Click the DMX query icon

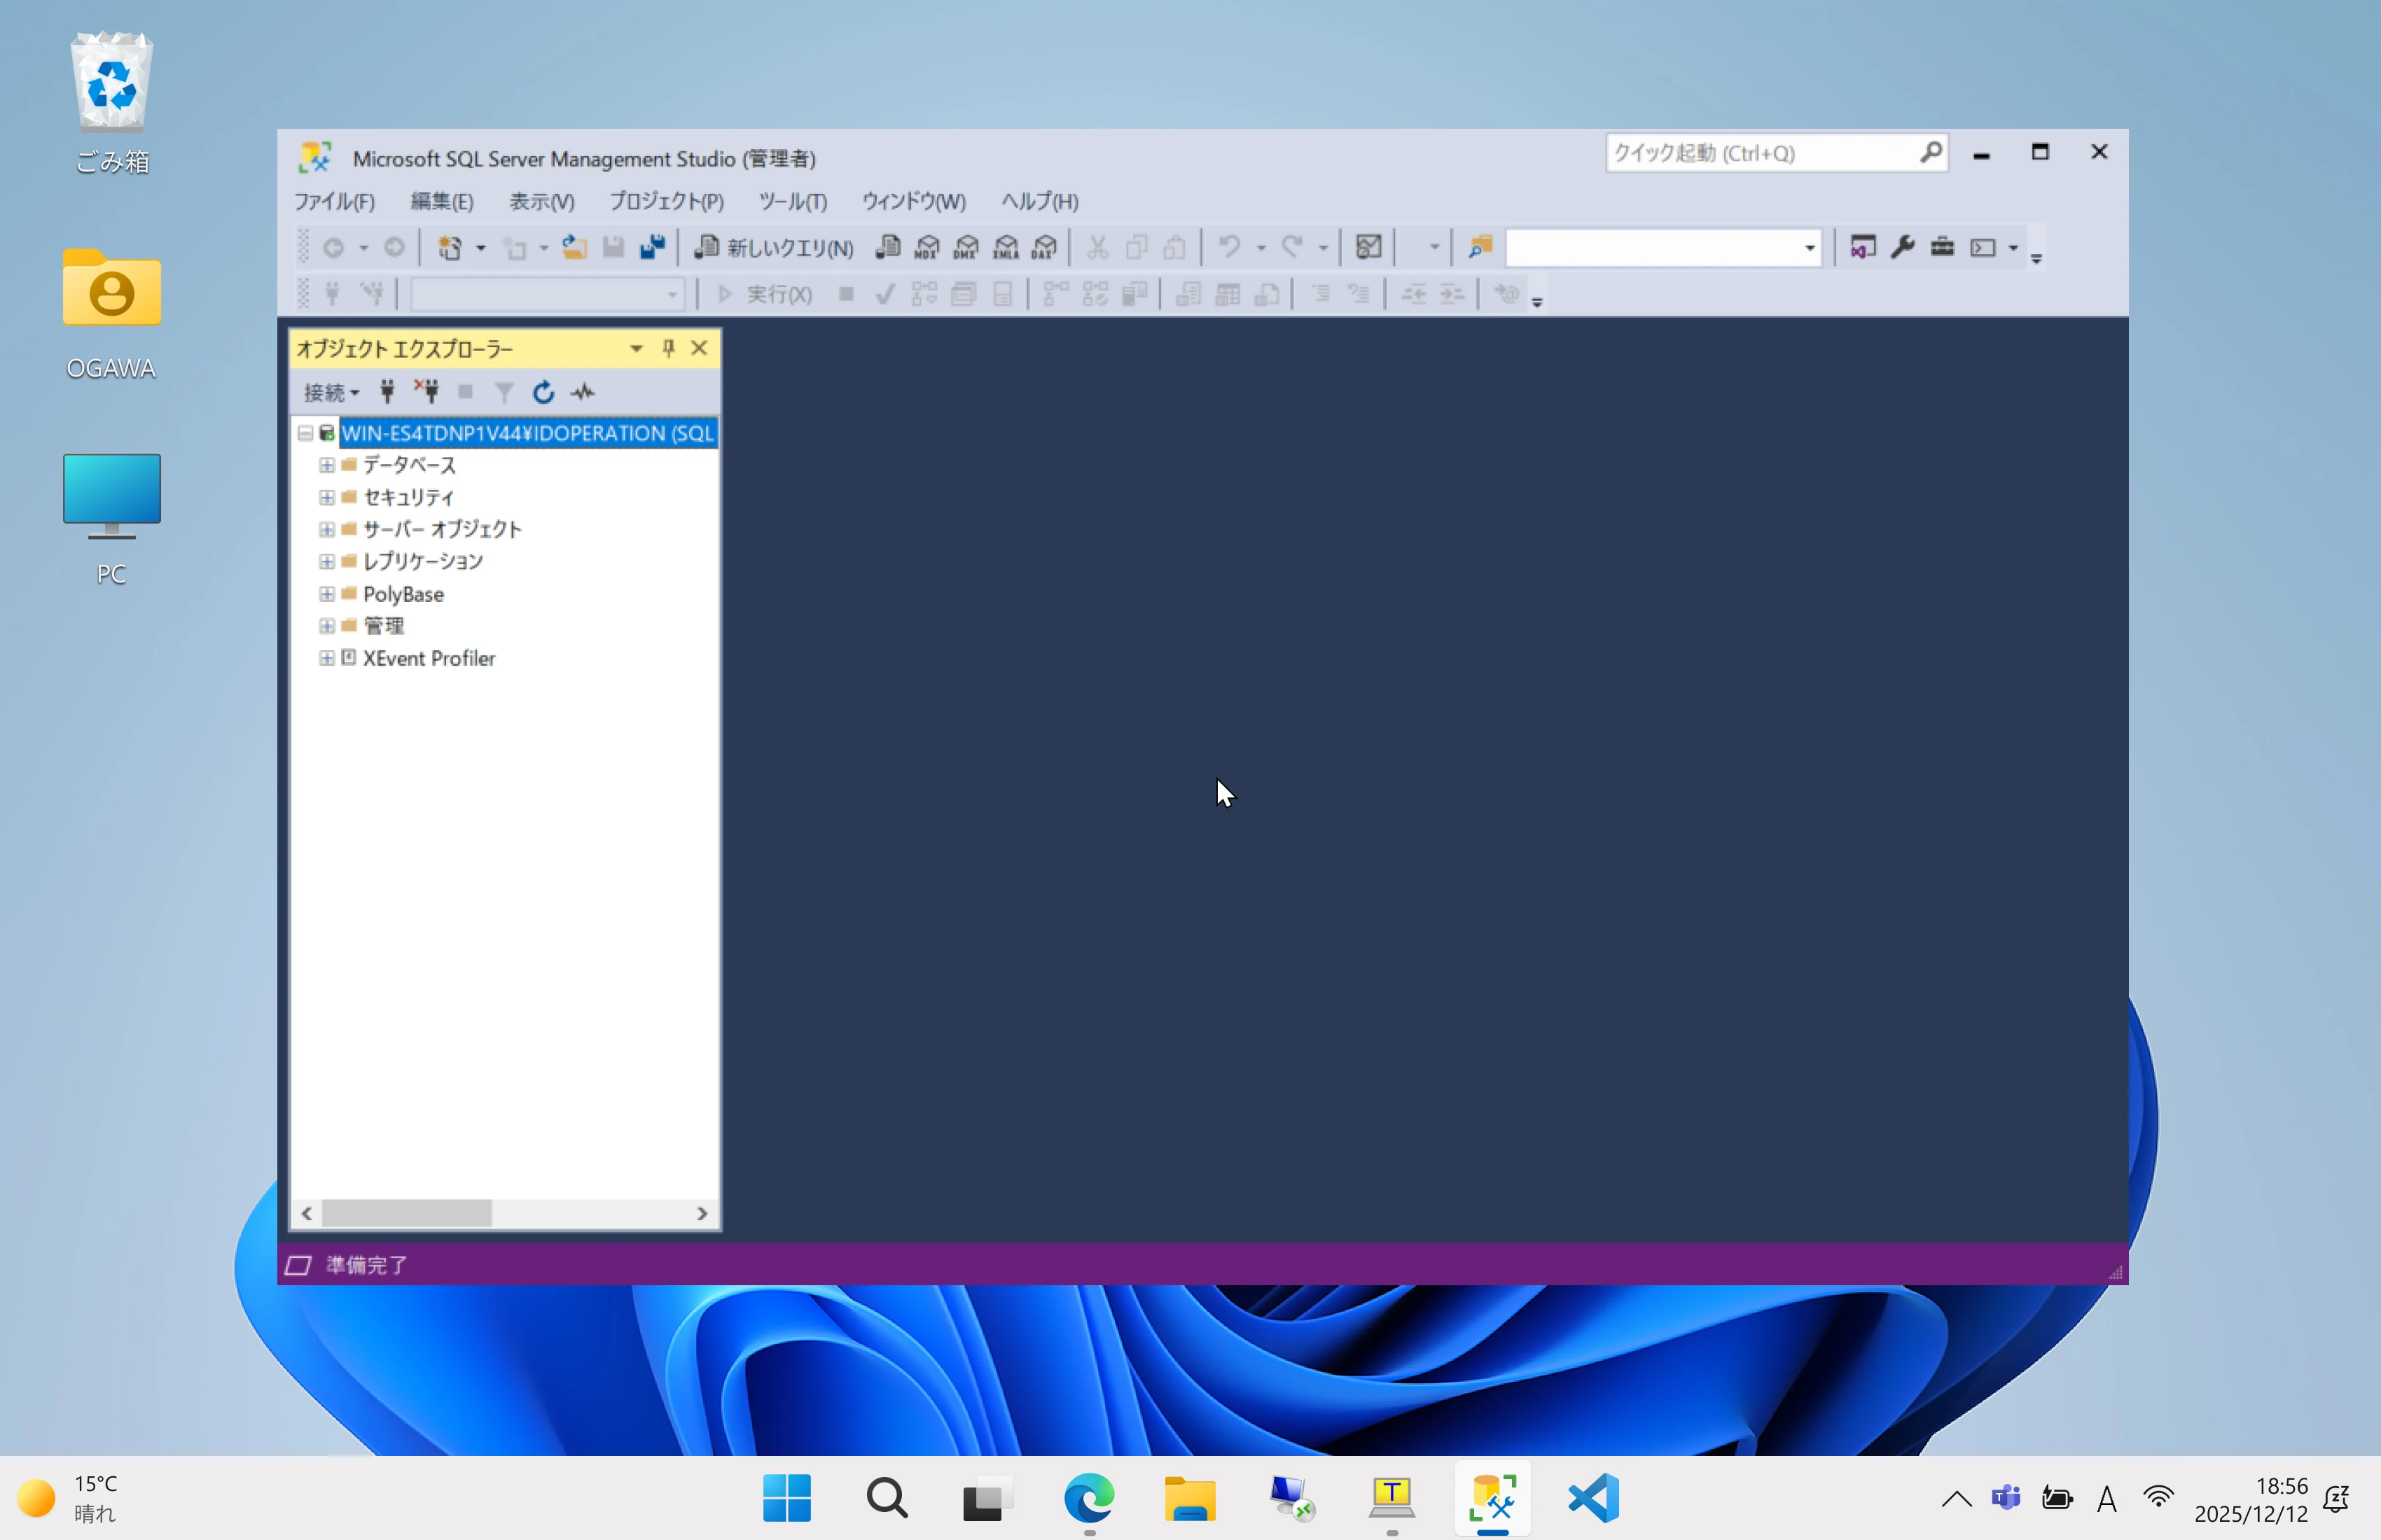click(x=966, y=247)
